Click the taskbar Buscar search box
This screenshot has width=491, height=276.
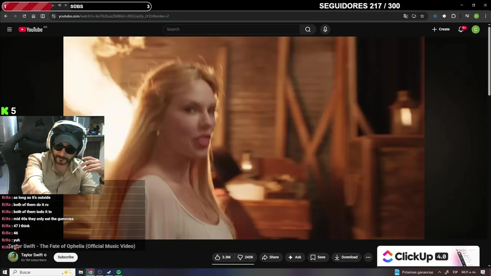(42, 272)
